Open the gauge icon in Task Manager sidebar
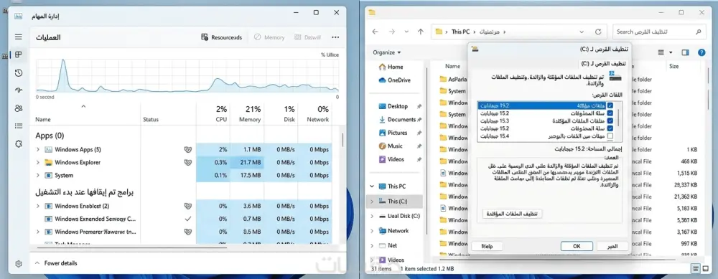 pos(19,90)
